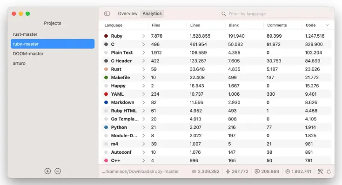Switch to the Analytics tab
Screen dimensions: 342x185
(152, 13)
